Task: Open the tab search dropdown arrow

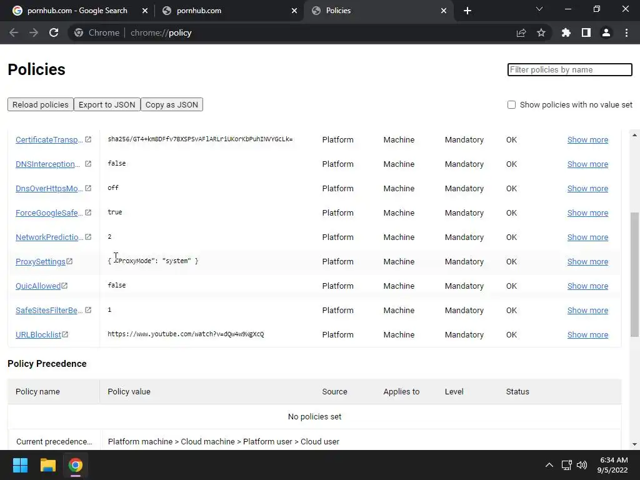Action: pyautogui.click(x=539, y=9)
